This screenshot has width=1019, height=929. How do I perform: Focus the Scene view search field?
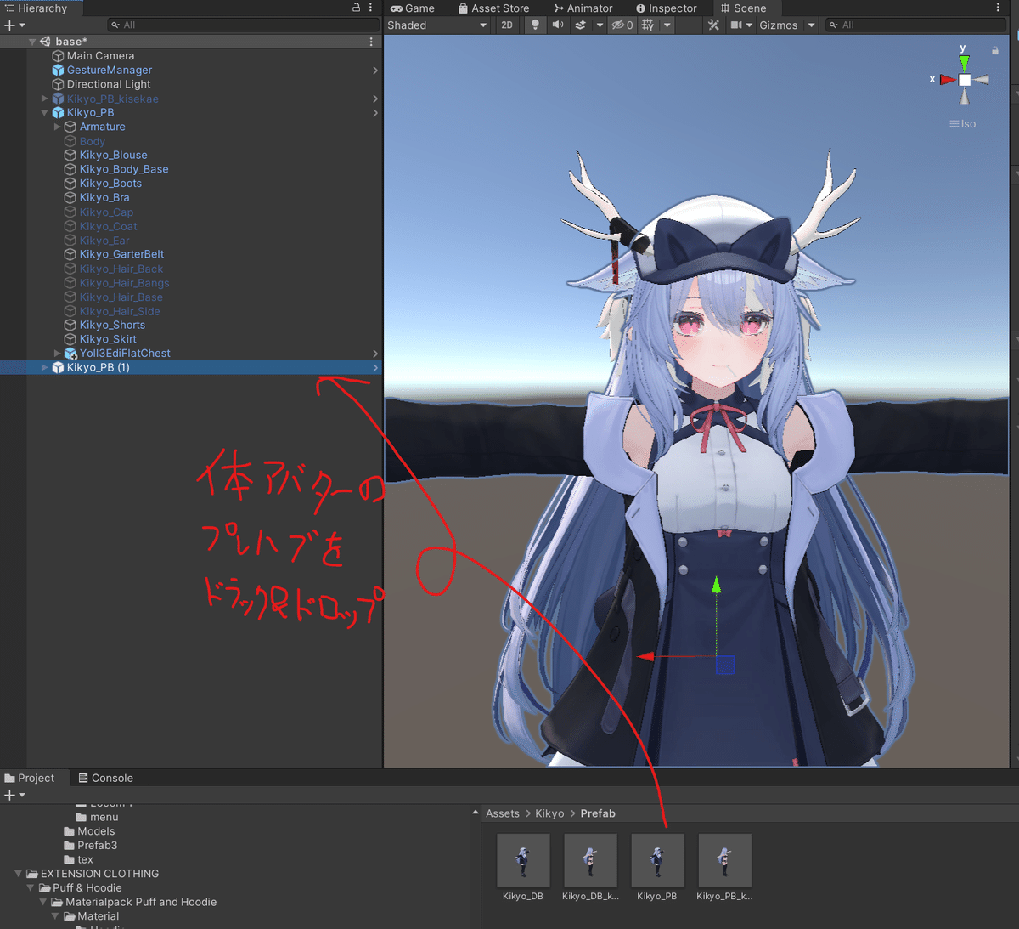(915, 25)
